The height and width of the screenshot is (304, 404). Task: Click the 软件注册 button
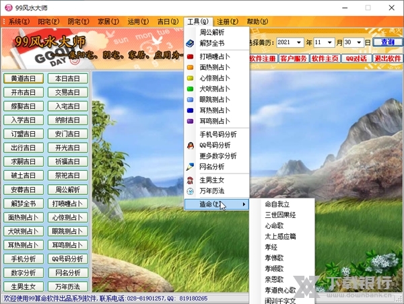263,59
